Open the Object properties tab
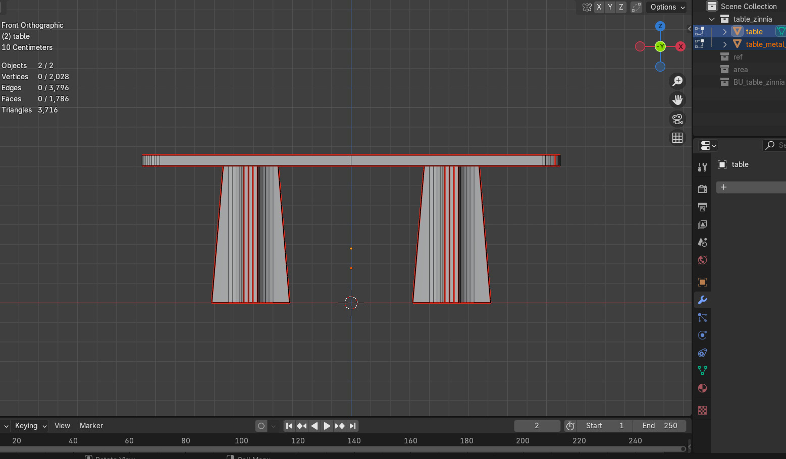786x459 pixels. (702, 282)
